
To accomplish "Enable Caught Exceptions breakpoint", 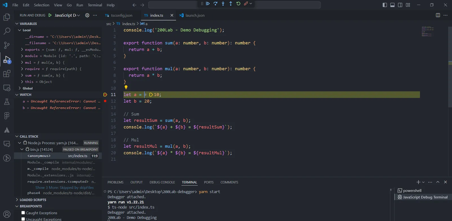I will click(23, 213).
